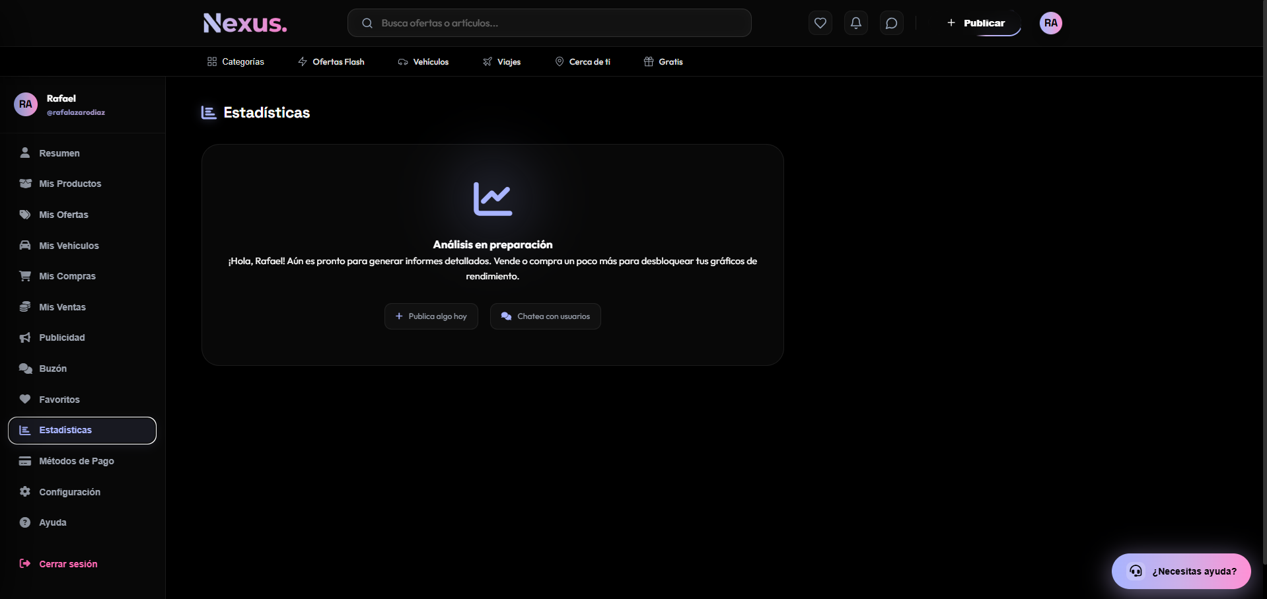Click the magnifier icon in search bar

[x=367, y=23]
